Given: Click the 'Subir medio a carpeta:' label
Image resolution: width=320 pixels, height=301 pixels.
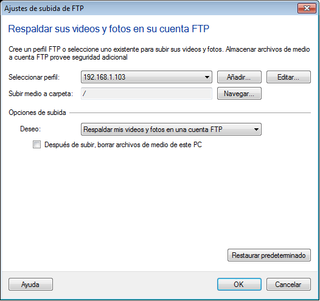Looking at the screenshot, I should (x=41, y=94).
